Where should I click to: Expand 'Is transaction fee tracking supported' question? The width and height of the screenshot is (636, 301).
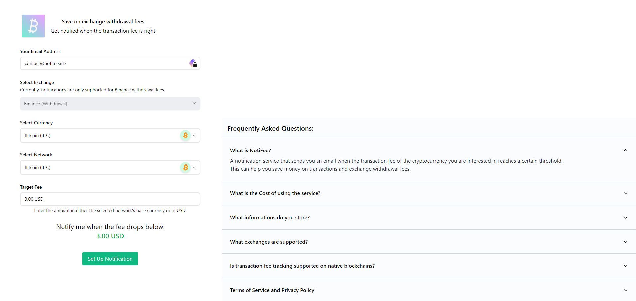(302, 266)
